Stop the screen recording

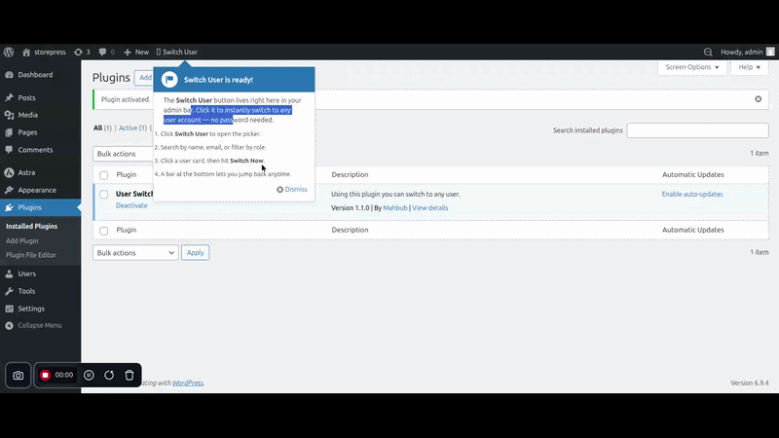coord(45,375)
